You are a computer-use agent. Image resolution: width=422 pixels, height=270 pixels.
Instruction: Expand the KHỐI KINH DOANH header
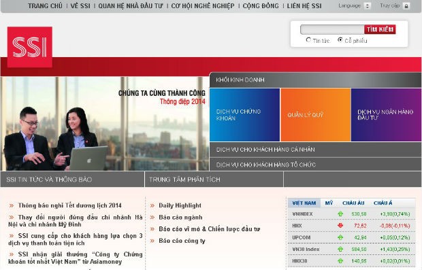(x=315, y=80)
